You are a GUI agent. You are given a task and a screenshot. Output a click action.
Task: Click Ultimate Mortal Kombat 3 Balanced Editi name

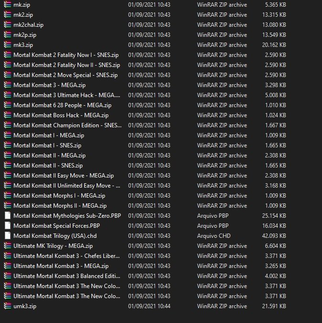pyautogui.click(x=67, y=276)
